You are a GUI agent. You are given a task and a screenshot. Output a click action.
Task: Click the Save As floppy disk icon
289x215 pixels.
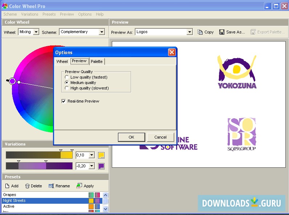pyautogui.click(x=222, y=32)
